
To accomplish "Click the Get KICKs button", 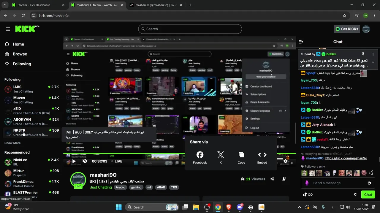I will 347,29.
